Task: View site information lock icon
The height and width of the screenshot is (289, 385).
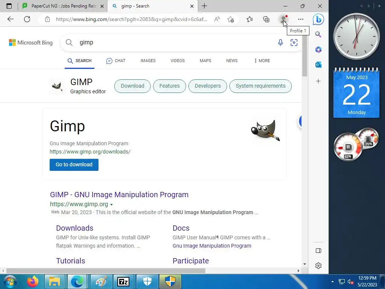Action: (47, 19)
